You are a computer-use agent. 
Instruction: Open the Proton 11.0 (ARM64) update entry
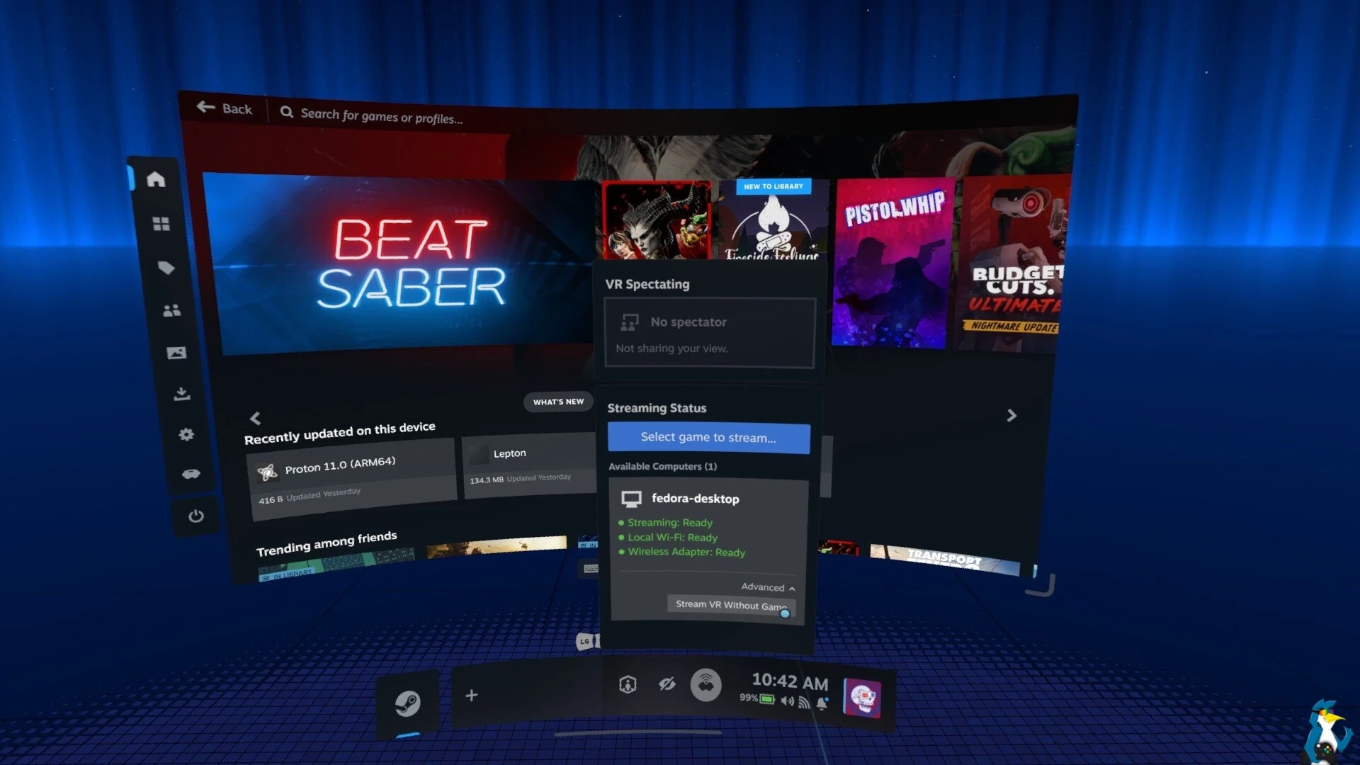pos(352,478)
